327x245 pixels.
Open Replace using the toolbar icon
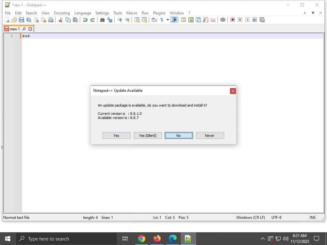coord(110,20)
